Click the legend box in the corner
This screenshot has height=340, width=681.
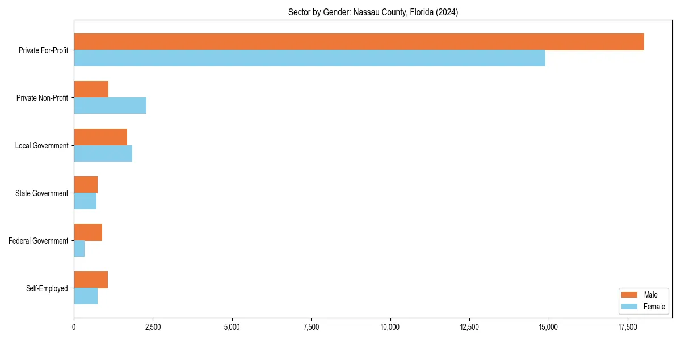pyautogui.click(x=643, y=301)
